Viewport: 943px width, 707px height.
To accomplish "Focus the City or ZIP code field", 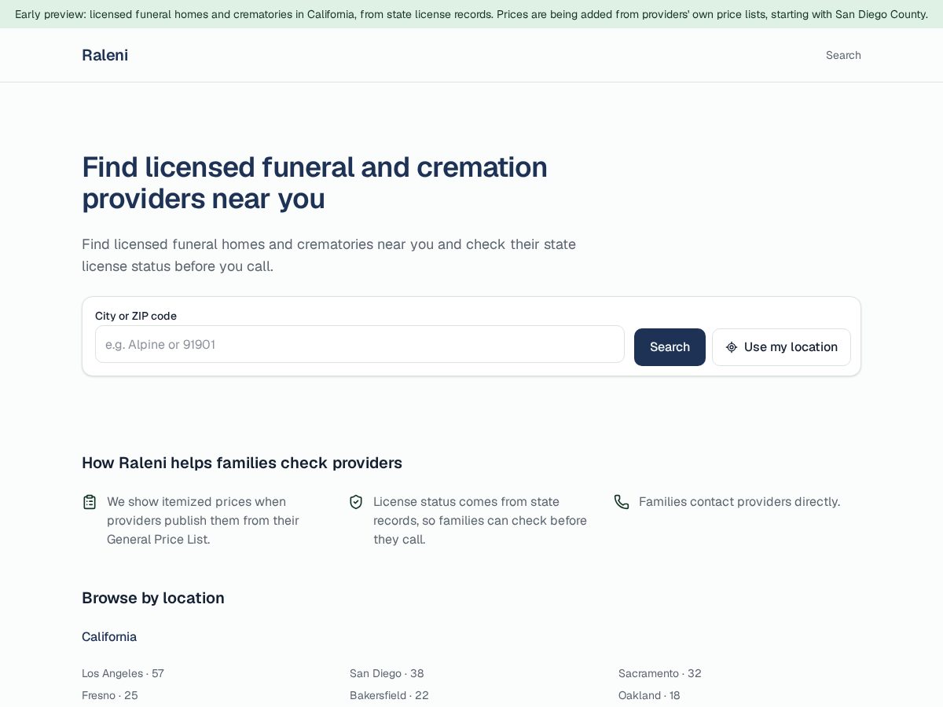I will pyautogui.click(x=360, y=344).
